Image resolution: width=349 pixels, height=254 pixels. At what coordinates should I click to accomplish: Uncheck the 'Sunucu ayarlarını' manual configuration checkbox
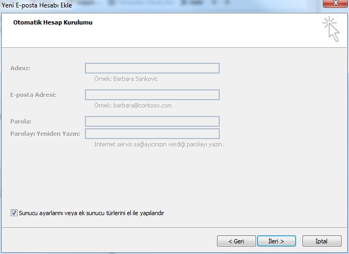(x=14, y=212)
